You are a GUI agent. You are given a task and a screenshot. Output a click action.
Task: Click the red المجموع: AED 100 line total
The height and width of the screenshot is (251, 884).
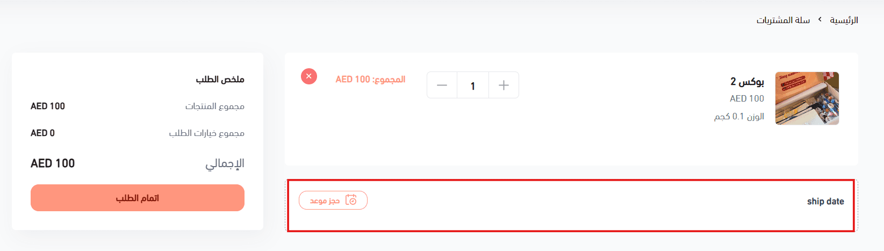pos(370,80)
